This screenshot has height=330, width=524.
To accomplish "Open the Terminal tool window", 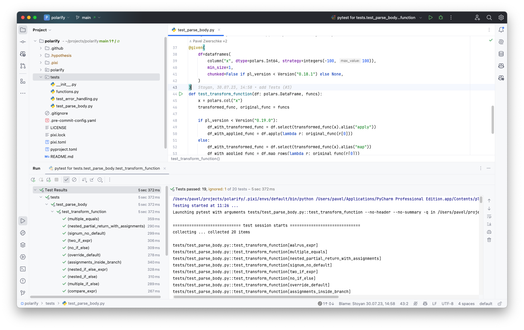I will coord(23,269).
